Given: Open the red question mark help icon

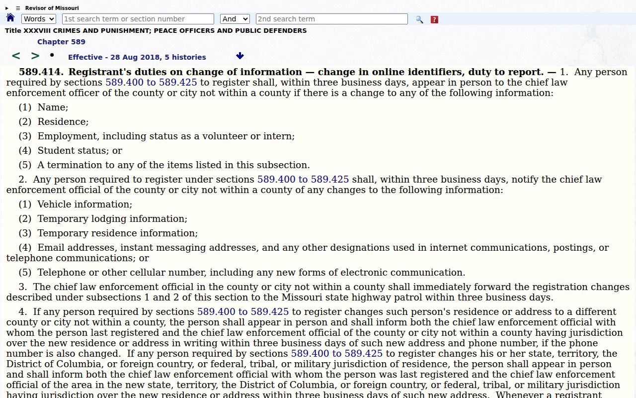Looking at the screenshot, I should click(x=434, y=19).
